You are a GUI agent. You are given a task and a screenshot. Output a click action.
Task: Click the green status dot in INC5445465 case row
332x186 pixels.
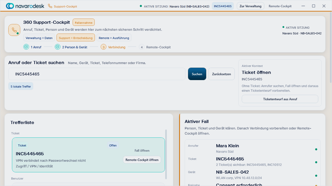point(316,162)
